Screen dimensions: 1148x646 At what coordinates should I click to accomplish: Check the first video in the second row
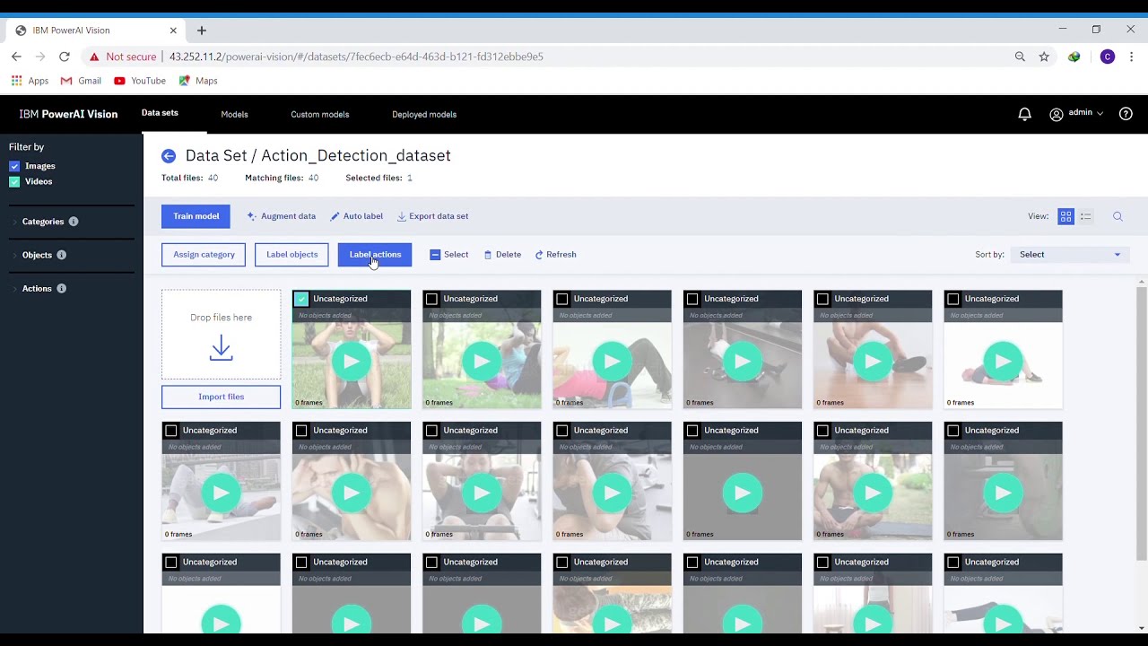(171, 431)
